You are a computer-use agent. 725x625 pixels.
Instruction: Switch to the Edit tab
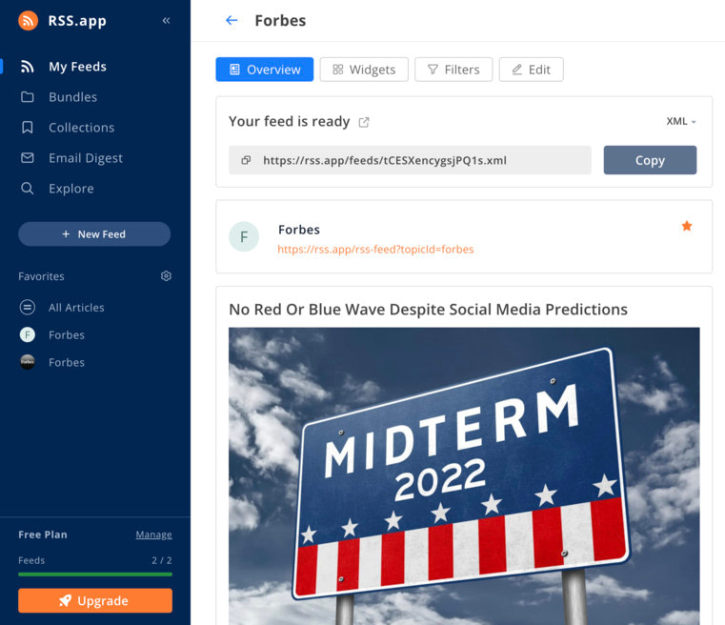coord(531,70)
